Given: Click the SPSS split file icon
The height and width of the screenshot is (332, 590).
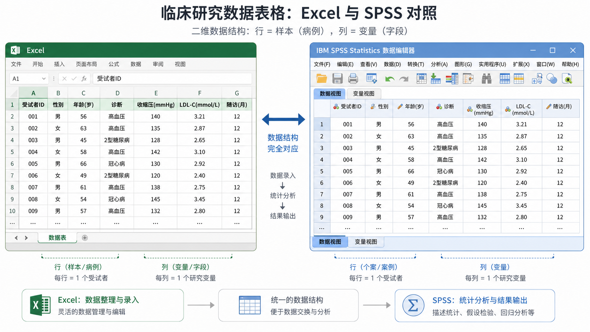Looking at the screenshot, I should 468,79.
